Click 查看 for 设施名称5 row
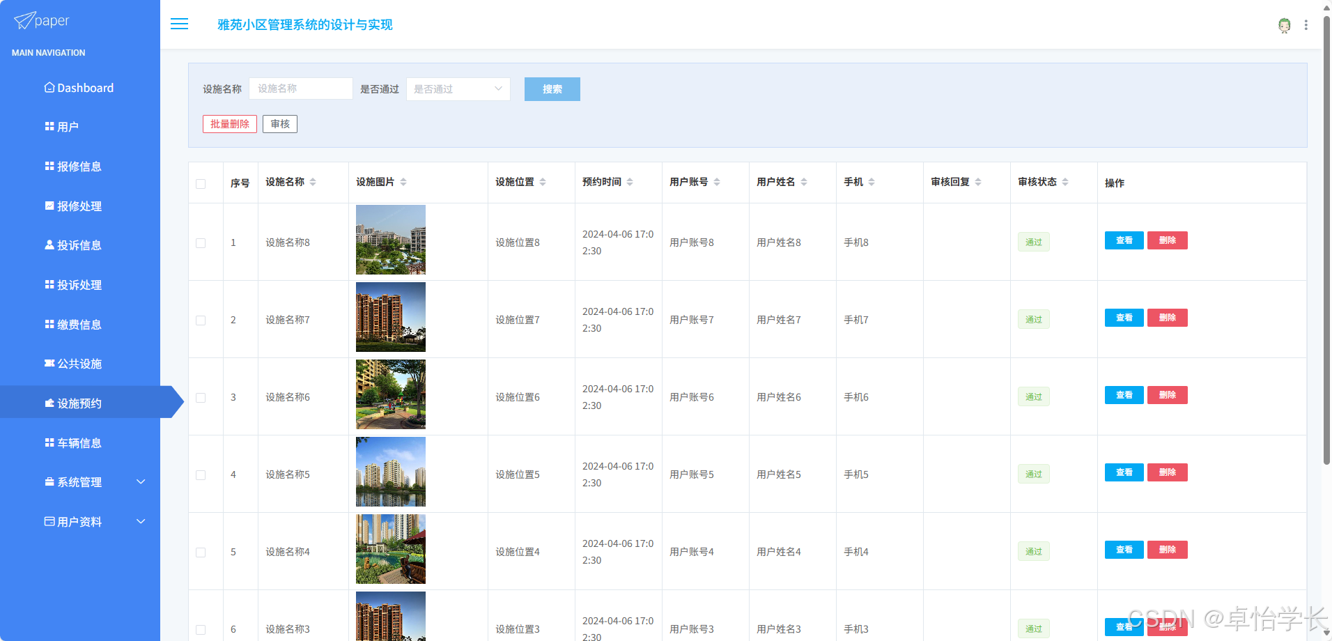1332x641 pixels. tap(1124, 472)
